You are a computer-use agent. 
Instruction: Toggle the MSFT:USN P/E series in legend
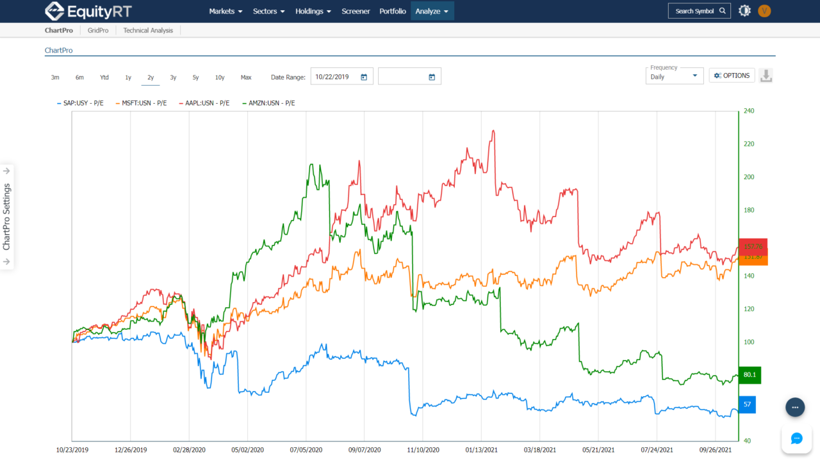[142, 103]
